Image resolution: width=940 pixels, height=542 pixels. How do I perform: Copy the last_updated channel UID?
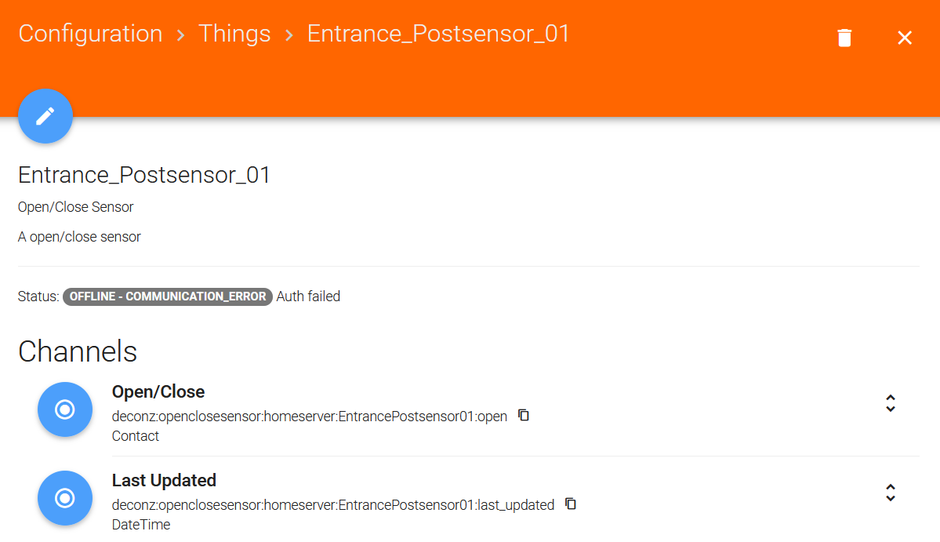[x=571, y=504]
